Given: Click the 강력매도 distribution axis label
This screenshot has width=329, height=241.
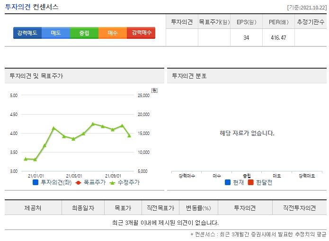Looking at the screenshot, I should [307, 176].
